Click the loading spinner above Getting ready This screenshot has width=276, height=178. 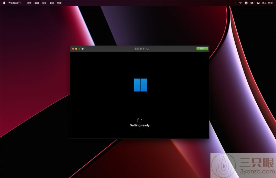click(139, 121)
